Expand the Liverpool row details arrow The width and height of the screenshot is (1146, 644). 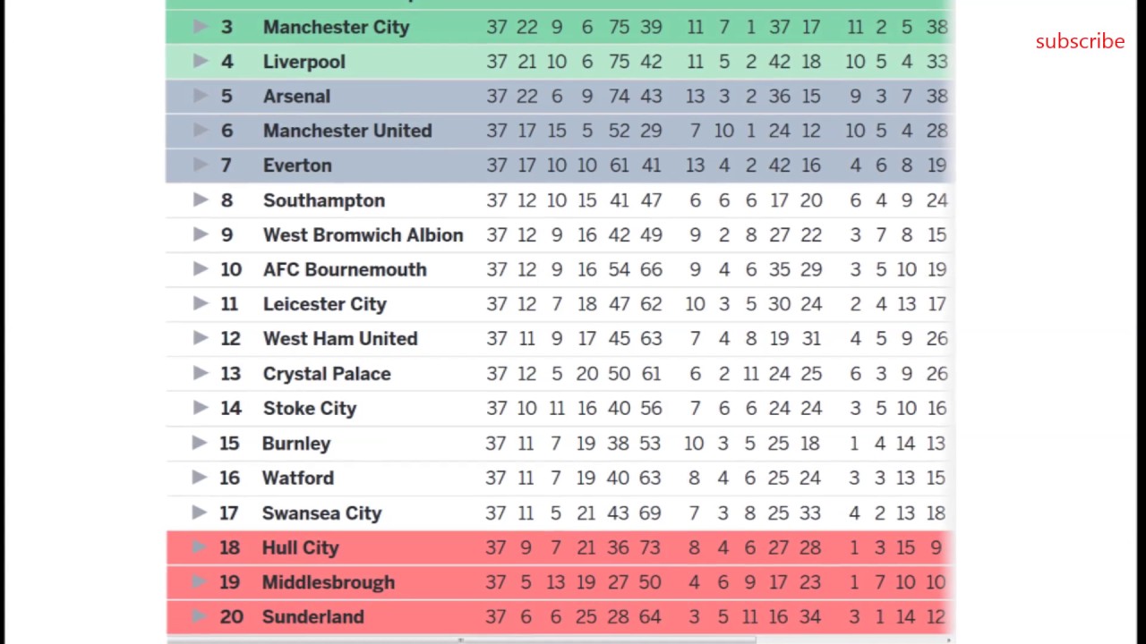[x=201, y=62]
